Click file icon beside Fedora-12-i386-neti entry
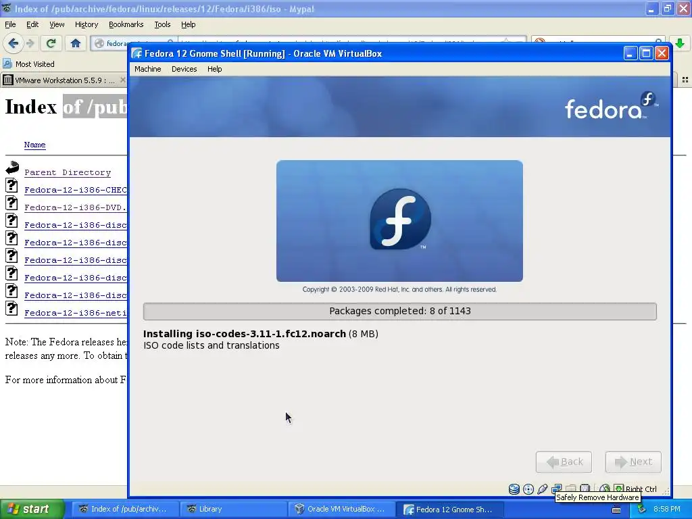The height and width of the screenshot is (519, 692). (12, 308)
